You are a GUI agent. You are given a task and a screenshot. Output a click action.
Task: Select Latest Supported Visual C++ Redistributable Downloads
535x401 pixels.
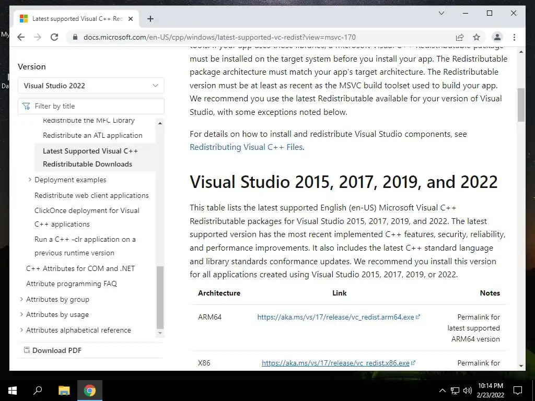pos(95,158)
